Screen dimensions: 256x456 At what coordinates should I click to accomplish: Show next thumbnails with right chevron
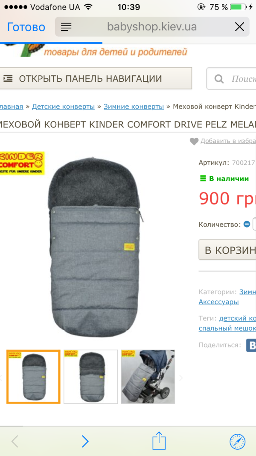pos(181,378)
